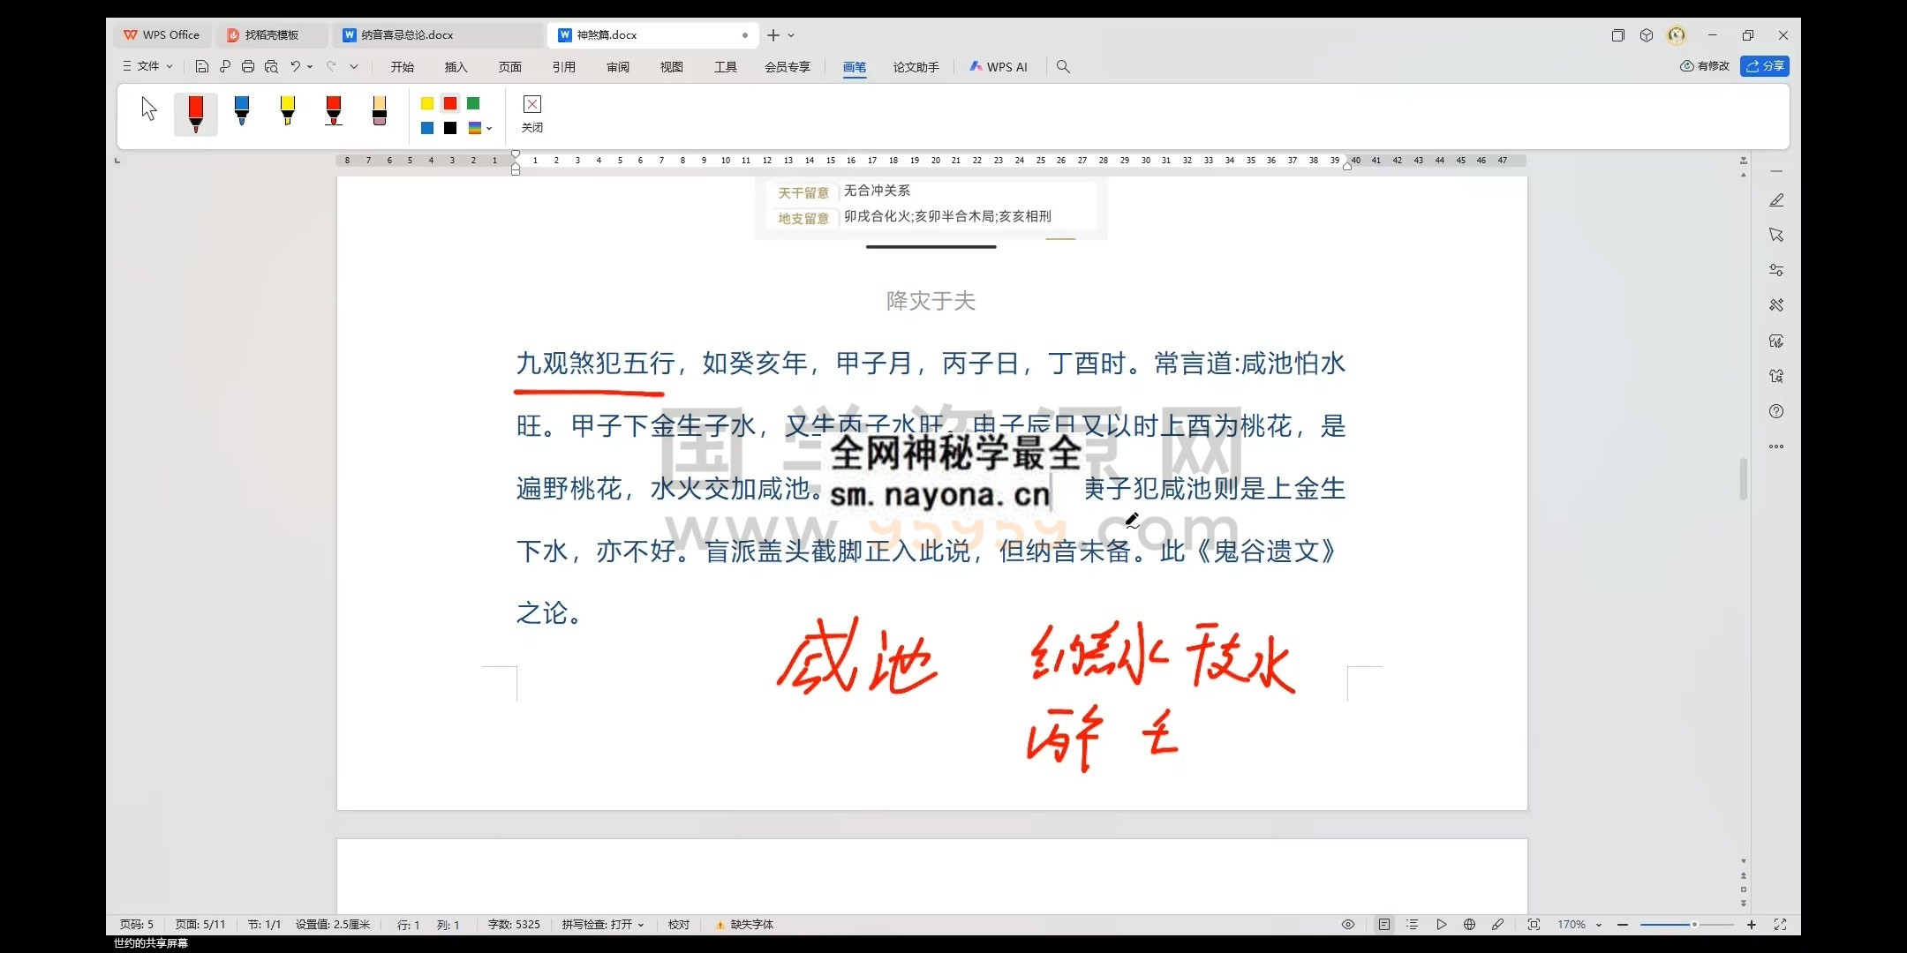Click the 校对 proofread button in status bar

click(x=679, y=925)
